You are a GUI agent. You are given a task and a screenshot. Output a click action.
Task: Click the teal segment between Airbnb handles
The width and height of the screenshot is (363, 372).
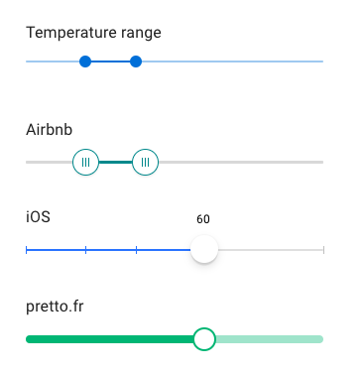click(115, 162)
